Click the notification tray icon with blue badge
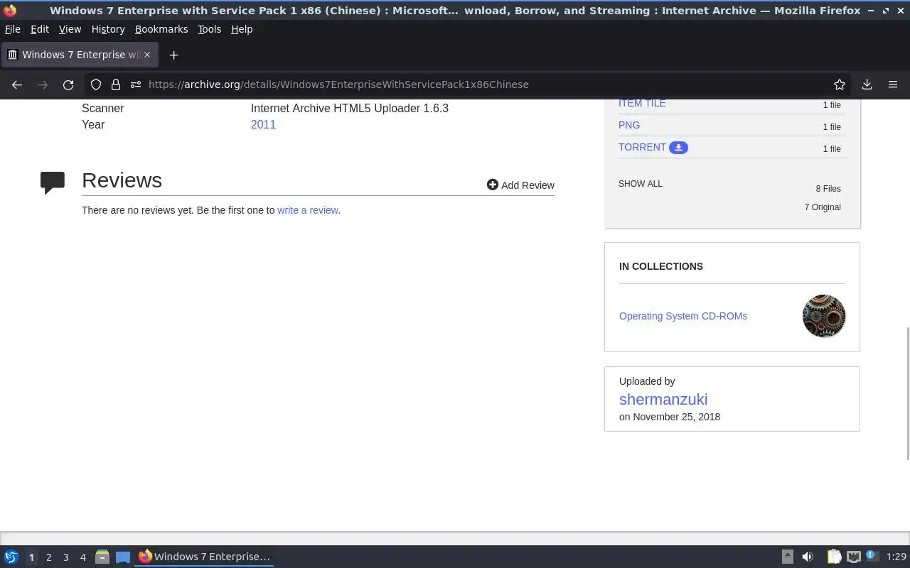Viewport: 910px width, 568px height. click(x=872, y=556)
